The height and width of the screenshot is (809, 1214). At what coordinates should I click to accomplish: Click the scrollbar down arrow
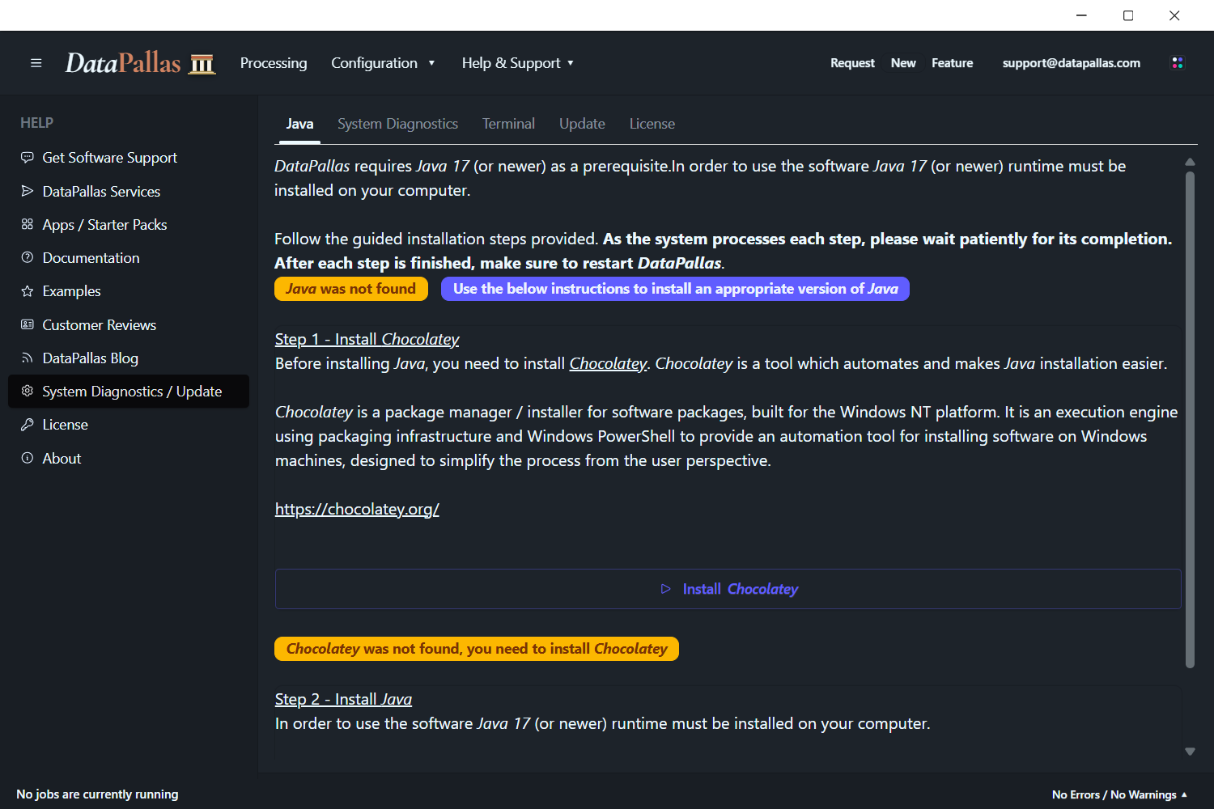click(x=1190, y=752)
